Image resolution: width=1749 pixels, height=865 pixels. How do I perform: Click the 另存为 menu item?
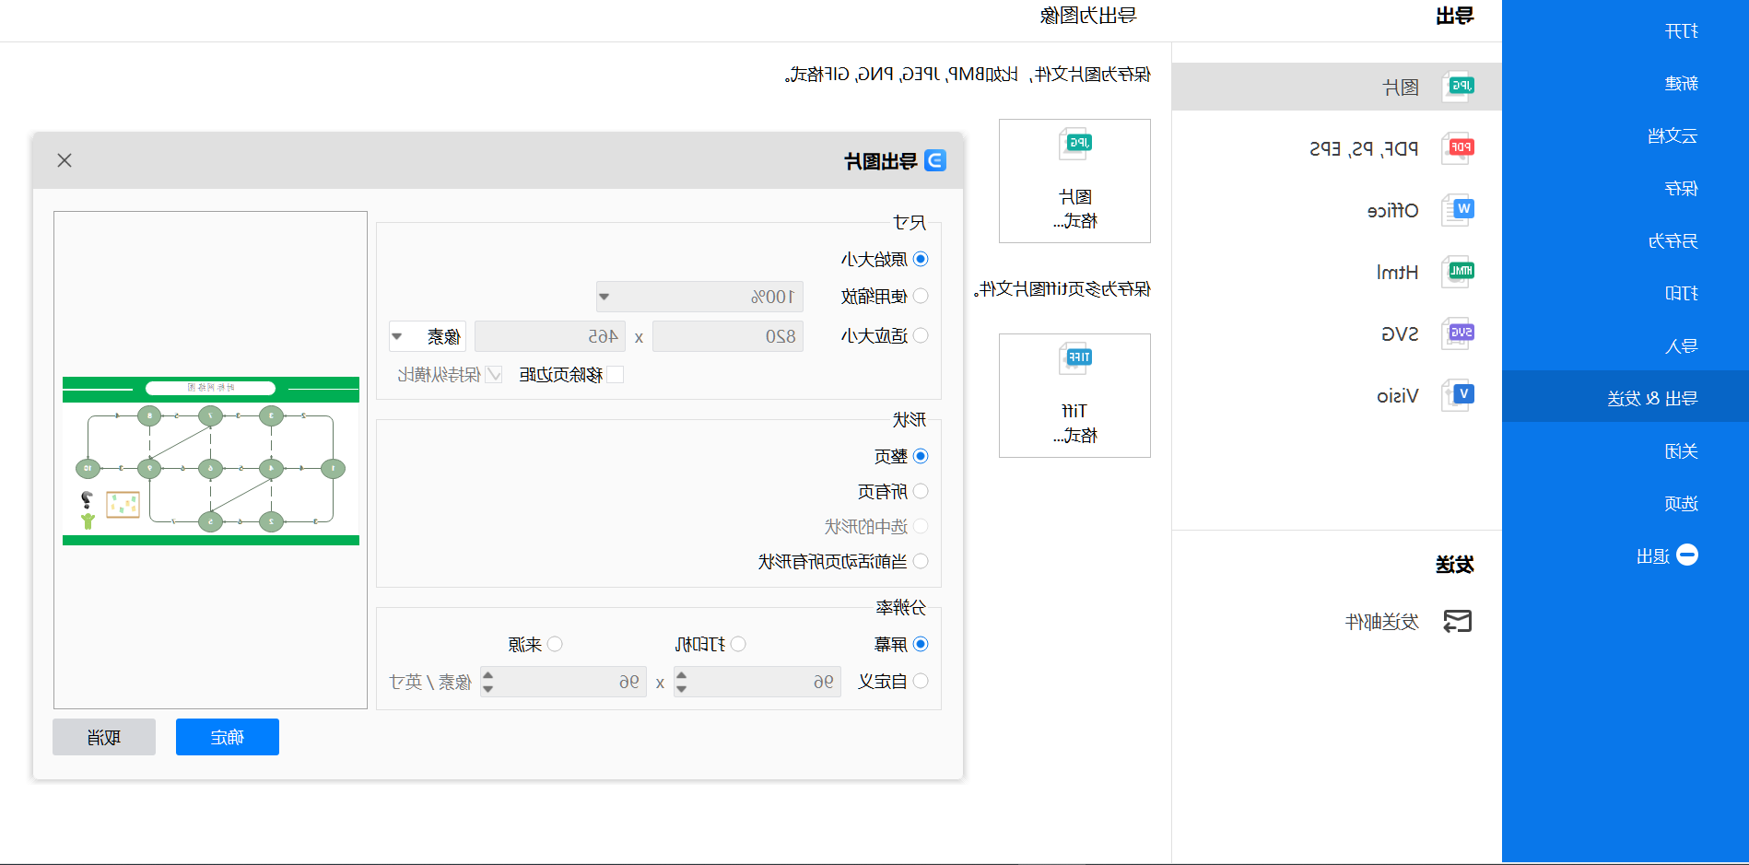[x=1673, y=241]
